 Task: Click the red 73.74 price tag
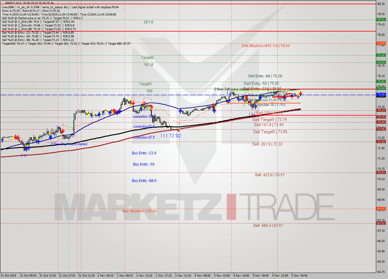click(381, 117)
